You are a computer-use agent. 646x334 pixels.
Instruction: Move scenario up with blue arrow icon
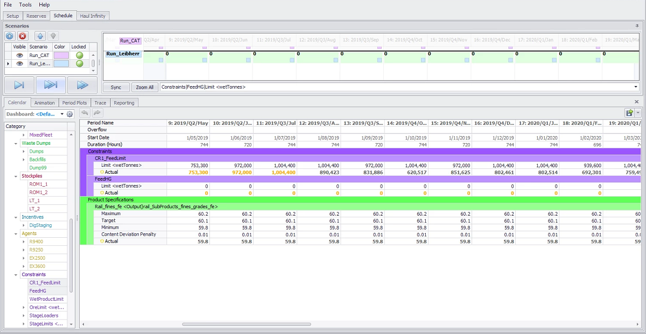click(40, 36)
